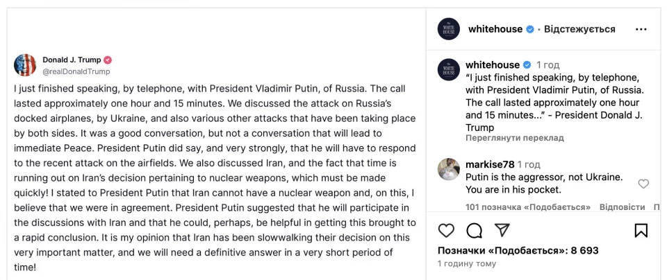Click Відповісти to reply to comment
Image resolution: width=667 pixels, height=280 pixels.
[623, 207]
